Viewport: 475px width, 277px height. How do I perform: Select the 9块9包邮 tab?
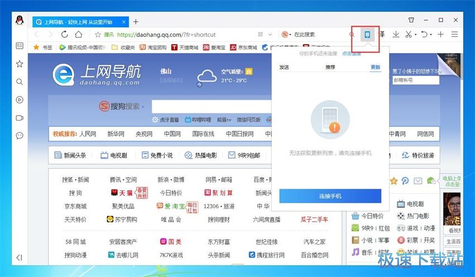pyautogui.click(x=244, y=155)
